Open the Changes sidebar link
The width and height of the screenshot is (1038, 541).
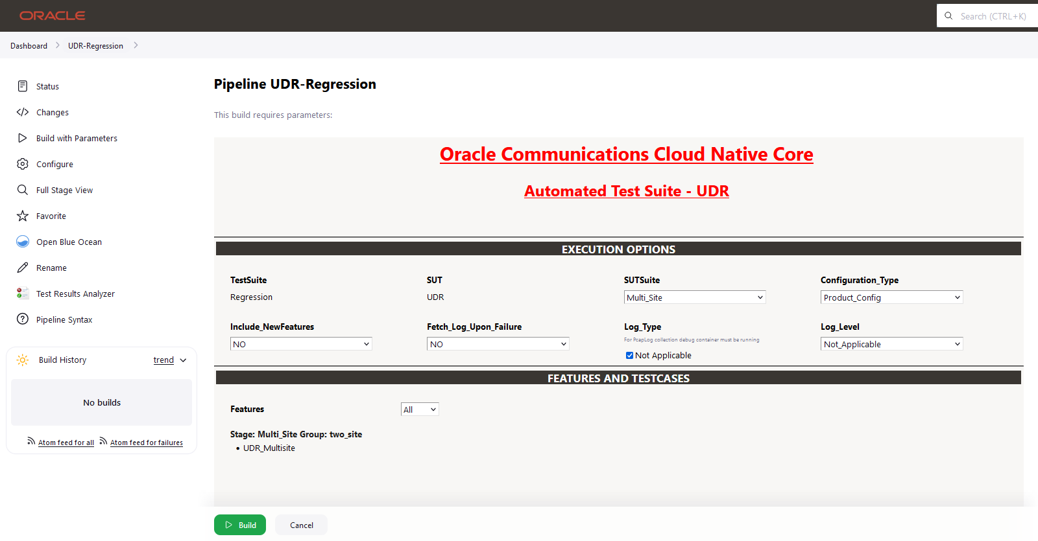pyautogui.click(x=53, y=112)
